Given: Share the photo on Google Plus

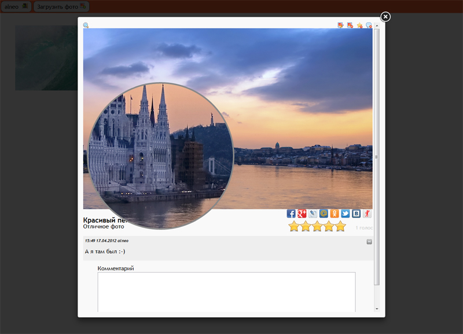Looking at the screenshot, I should (302, 214).
